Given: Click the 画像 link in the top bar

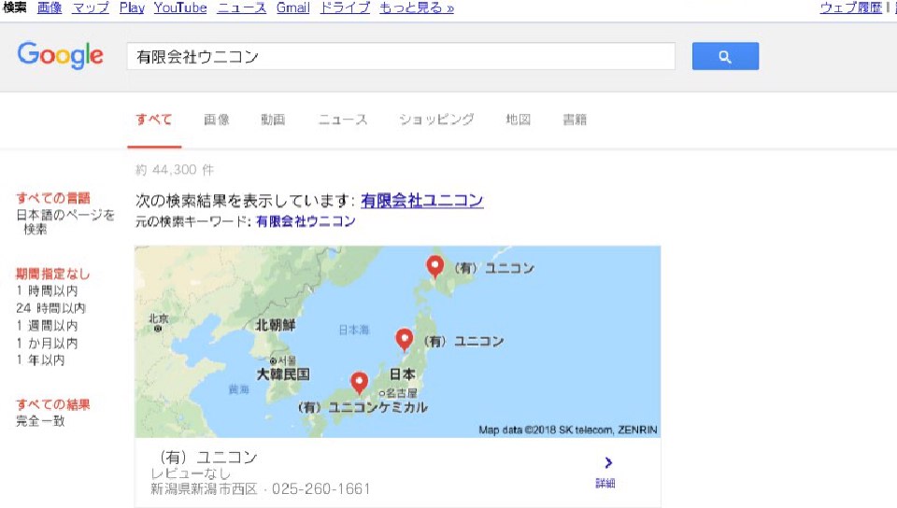Looking at the screenshot, I should tap(50, 7).
